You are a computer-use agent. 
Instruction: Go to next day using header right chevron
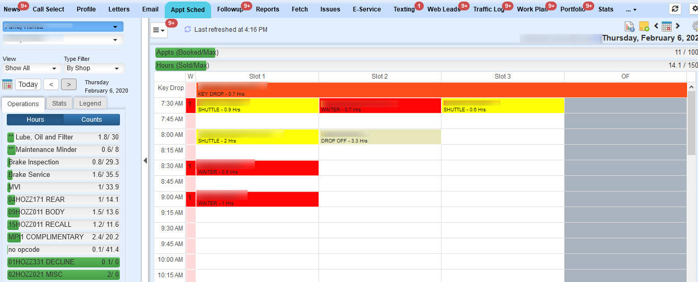pos(678,26)
